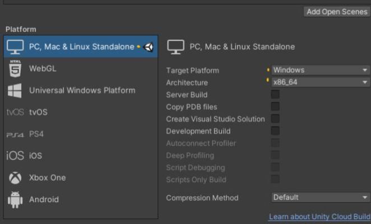Click the iOS platform icon
The image size is (371, 224).
point(15,156)
